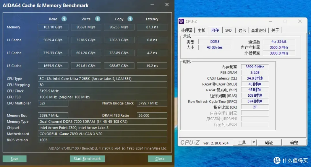Minimize the AIDA64 benchmark window
Image resolution: width=311 pixels, height=167 pixels.
[152, 5]
